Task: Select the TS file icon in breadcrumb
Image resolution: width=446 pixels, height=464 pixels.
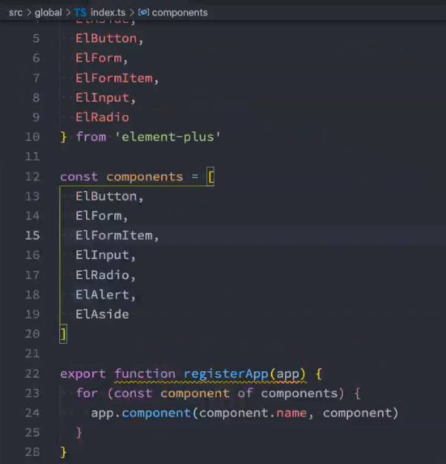Action: point(80,13)
